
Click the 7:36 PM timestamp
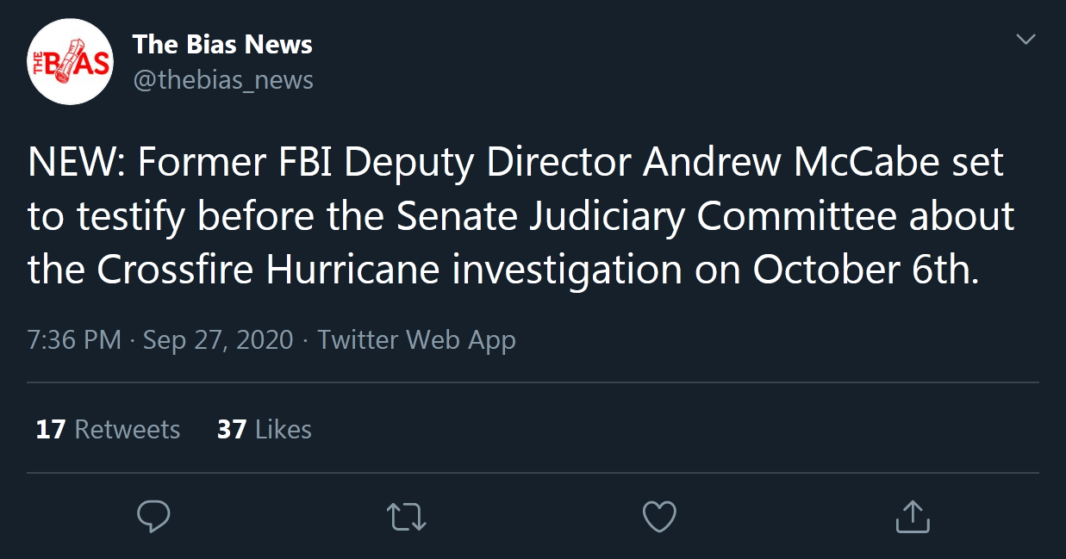point(74,339)
